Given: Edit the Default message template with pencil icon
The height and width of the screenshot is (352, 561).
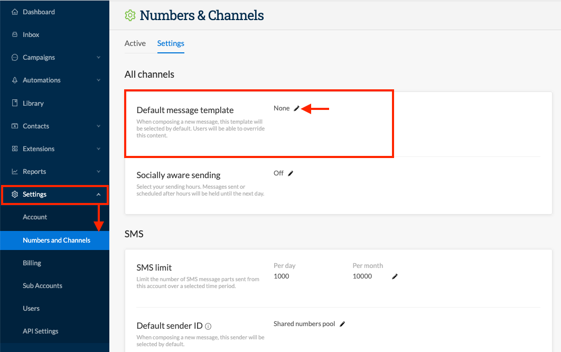Looking at the screenshot, I should pos(296,108).
